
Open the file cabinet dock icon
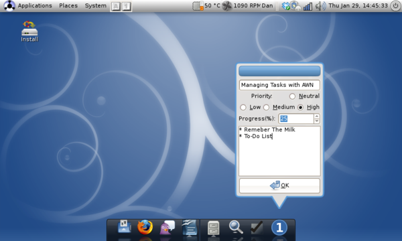pyautogui.click(x=213, y=228)
